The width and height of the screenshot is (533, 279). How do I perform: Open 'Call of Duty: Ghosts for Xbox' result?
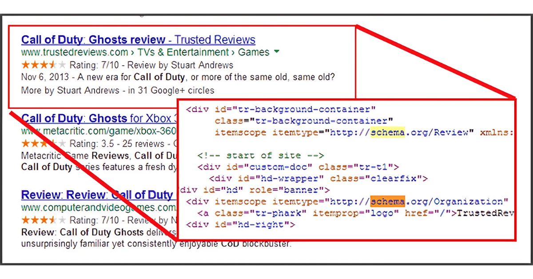(99, 119)
